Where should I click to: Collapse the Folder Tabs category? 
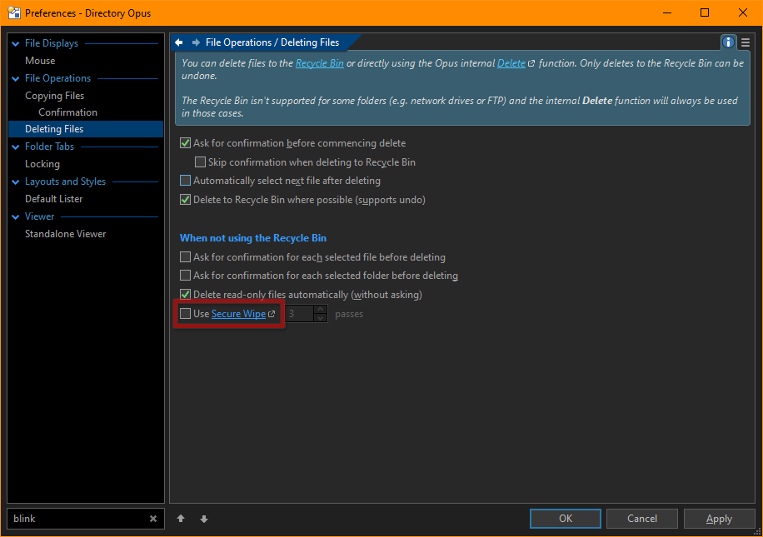[16, 147]
